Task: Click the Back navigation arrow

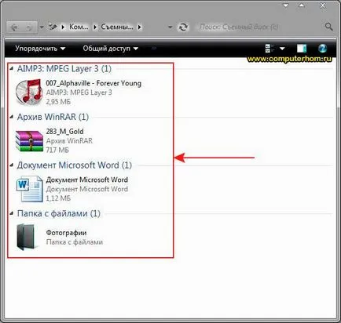Action: [14, 27]
